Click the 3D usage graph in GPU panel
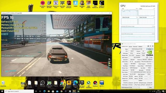Image resolution: width=166 pixels, height=93 pixels. (x=129, y=13)
